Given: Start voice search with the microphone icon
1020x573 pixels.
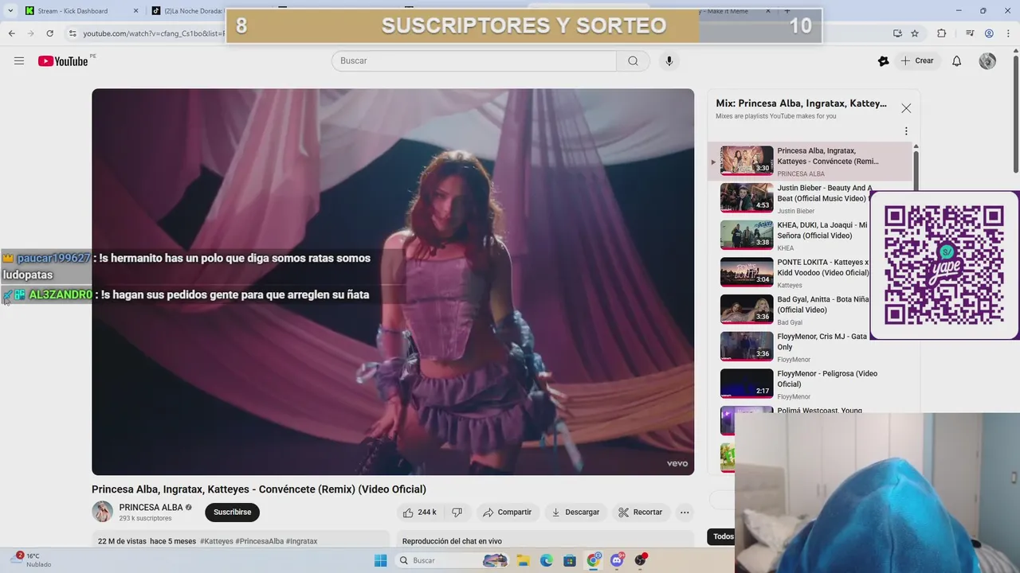Looking at the screenshot, I should click(x=669, y=60).
